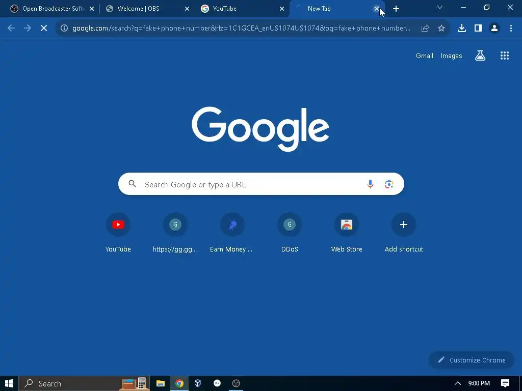Image resolution: width=522 pixels, height=391 pixels.
Task: Go back using the browser back arrow
Action: 11,29
